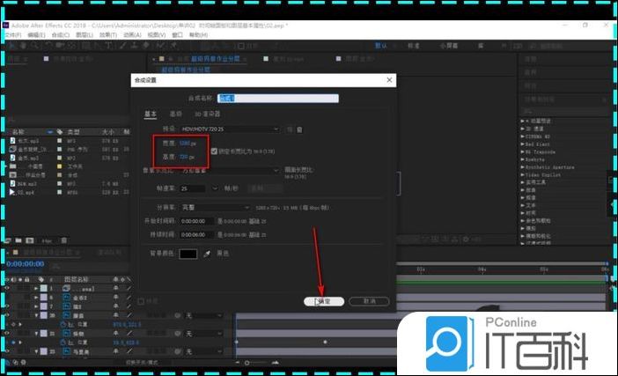Viewport: 618px width, 376px height.
Task: Click timeline zoom-in mountain icon
Action: click(x=275, y=362)
